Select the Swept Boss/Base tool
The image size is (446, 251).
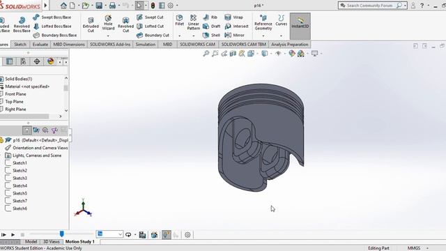point(52,17)
